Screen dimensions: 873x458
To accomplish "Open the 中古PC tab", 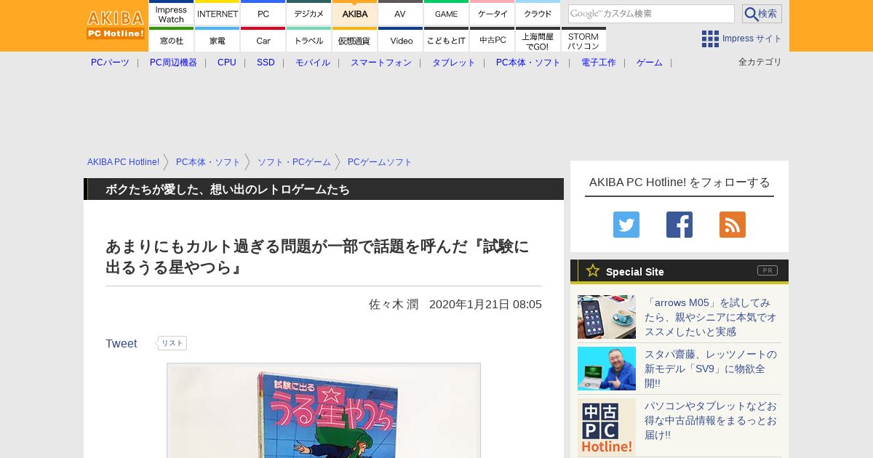I will (493, 40).
